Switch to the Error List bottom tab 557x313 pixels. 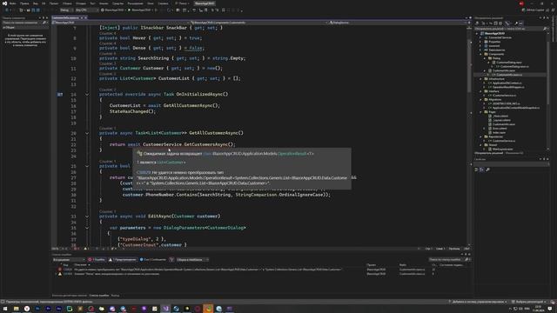click(x=99, y=296)
